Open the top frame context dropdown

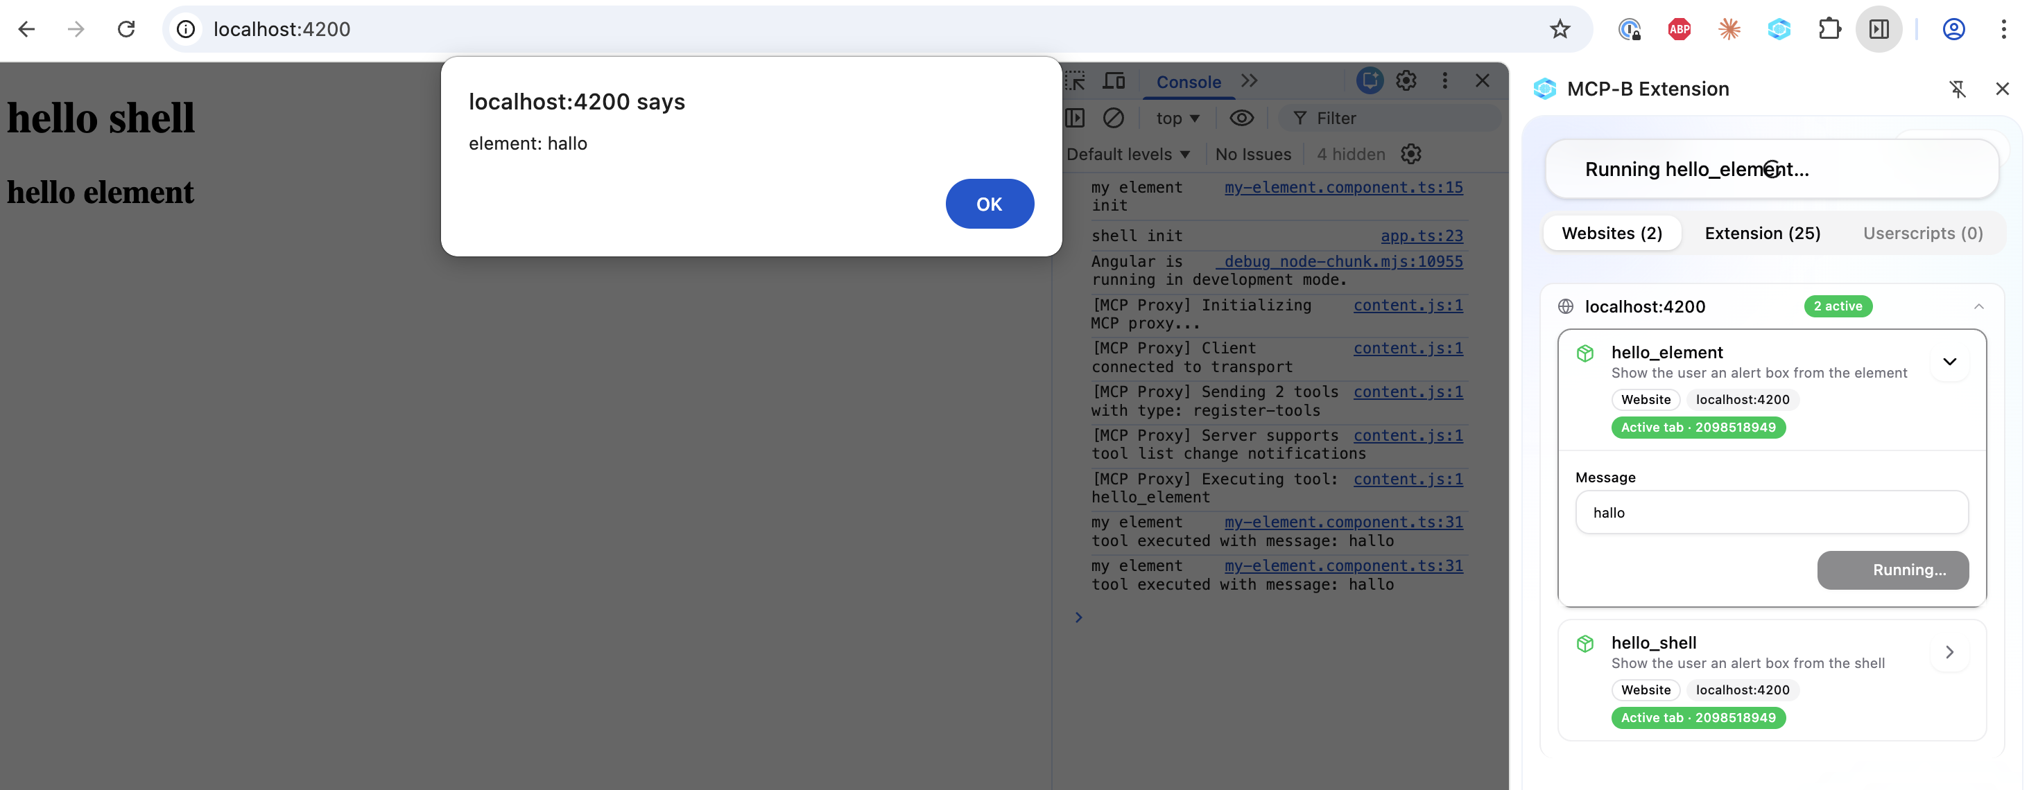(x=1177, y=118)
